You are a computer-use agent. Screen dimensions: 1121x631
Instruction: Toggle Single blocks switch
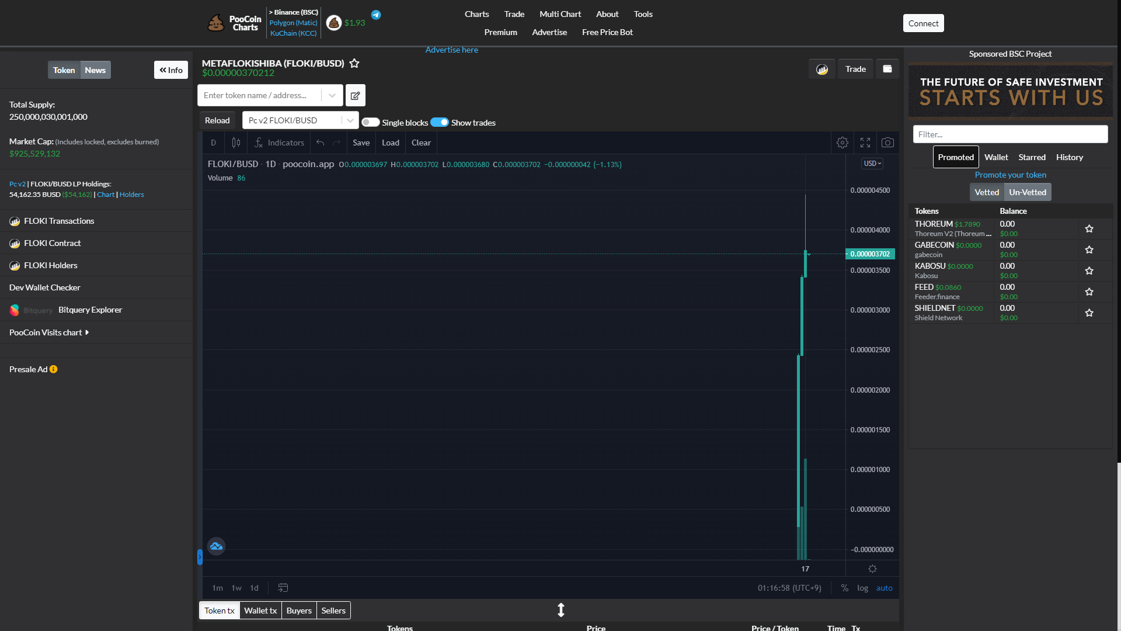click(370, 123)
